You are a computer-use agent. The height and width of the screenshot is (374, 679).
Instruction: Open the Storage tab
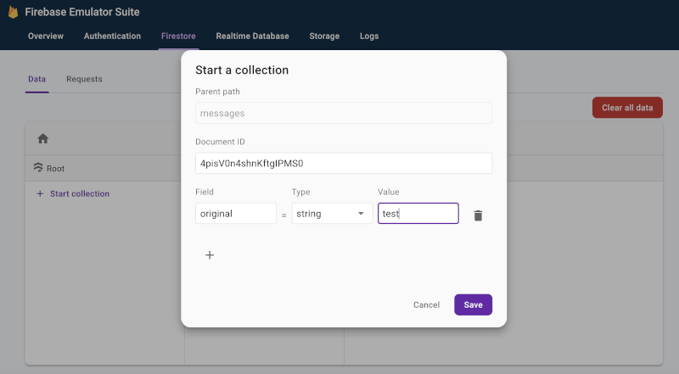click(x=324, y=36)
